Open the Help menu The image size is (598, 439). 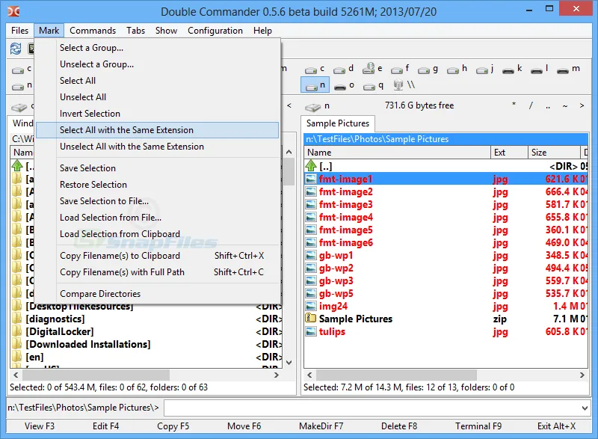coord(263,31)
